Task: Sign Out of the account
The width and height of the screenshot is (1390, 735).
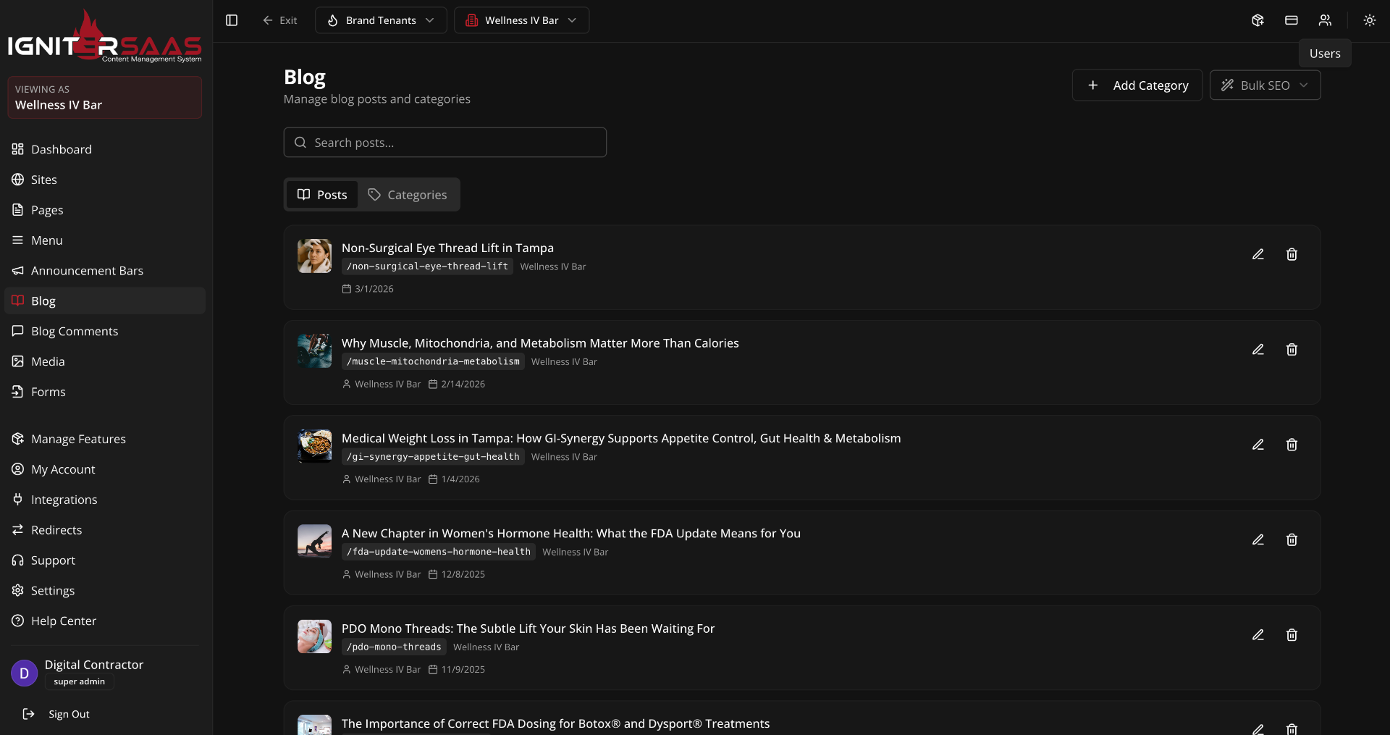Action: pyautogui.click(x=69, y=714)
